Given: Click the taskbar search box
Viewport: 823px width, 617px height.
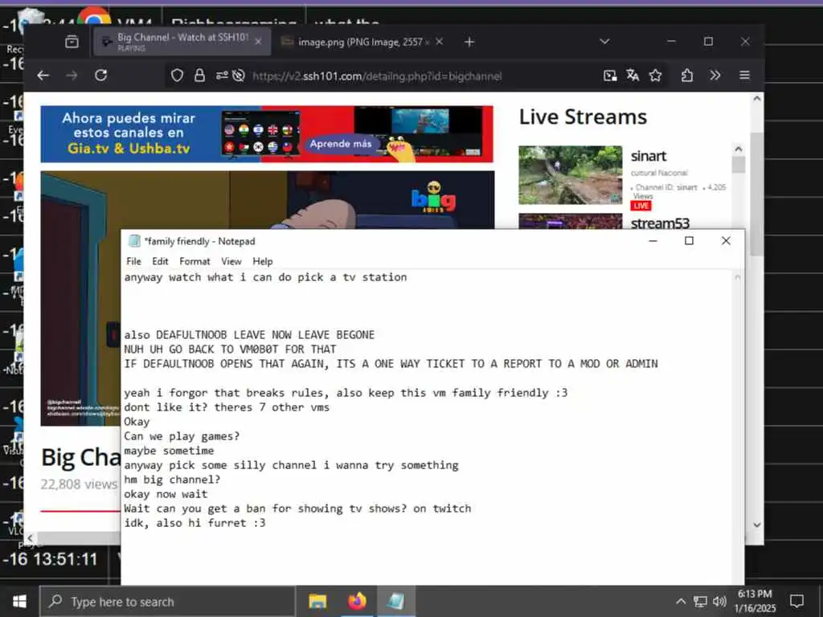Looking at the screenshot, I should (x=168, y=602).
